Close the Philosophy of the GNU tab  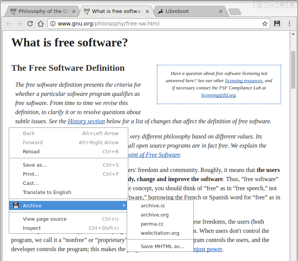click(74, 11)
